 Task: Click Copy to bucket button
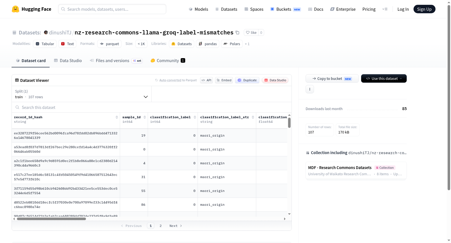pos(332,78)
